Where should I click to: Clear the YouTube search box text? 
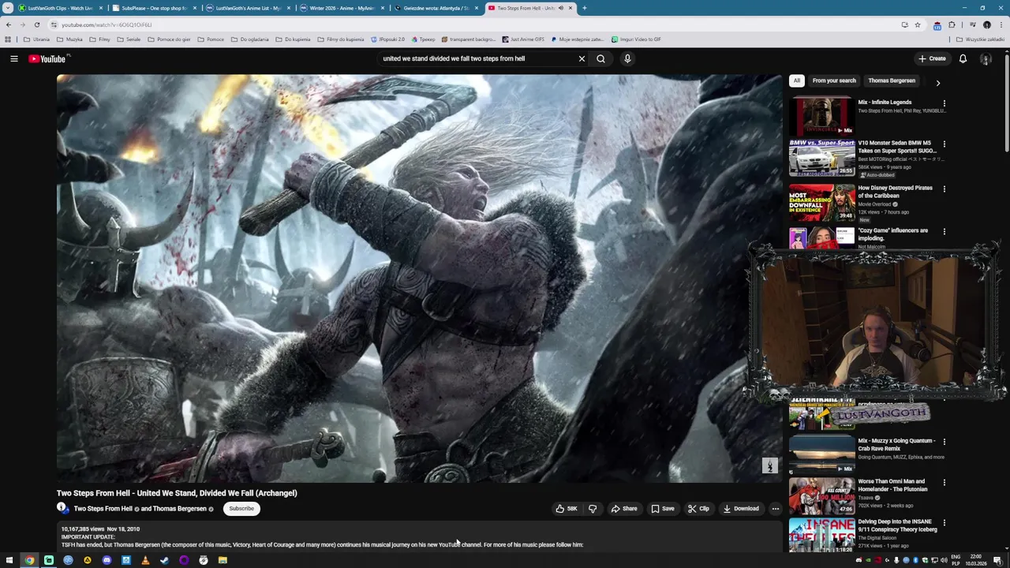[x=582, y=58]
